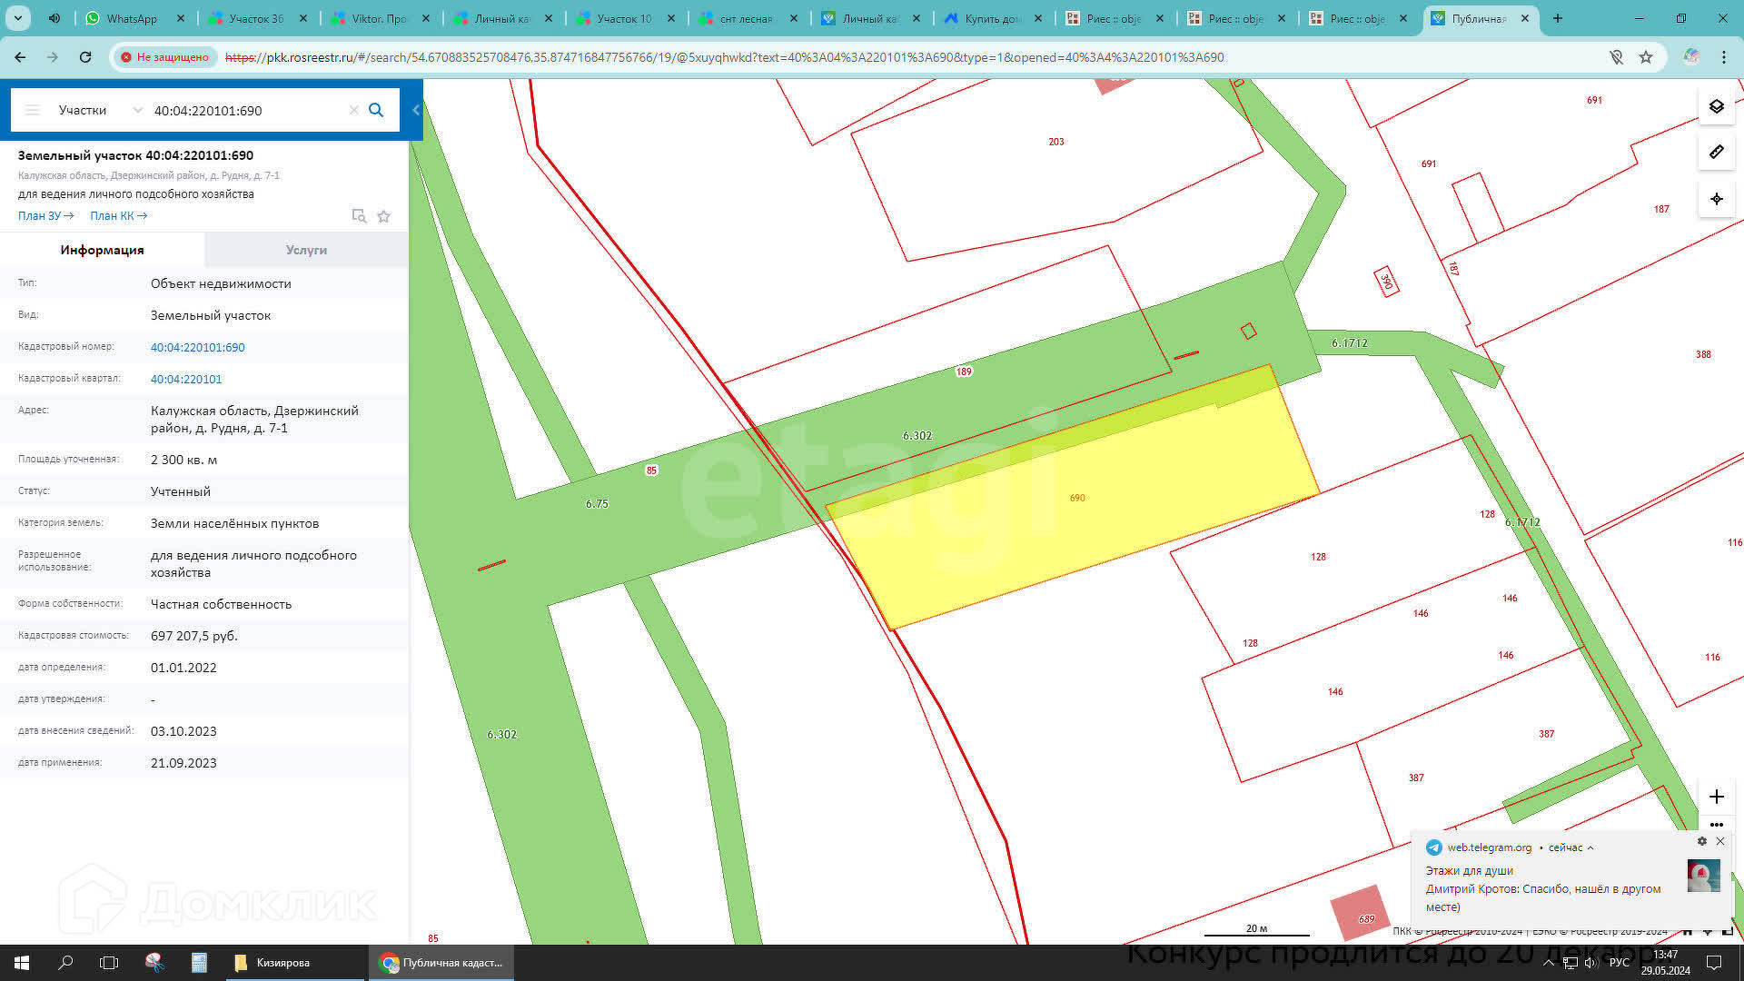Open the План ЗУ link
The height and width of the screenshot is (981, 1744).
click(45, 216)
